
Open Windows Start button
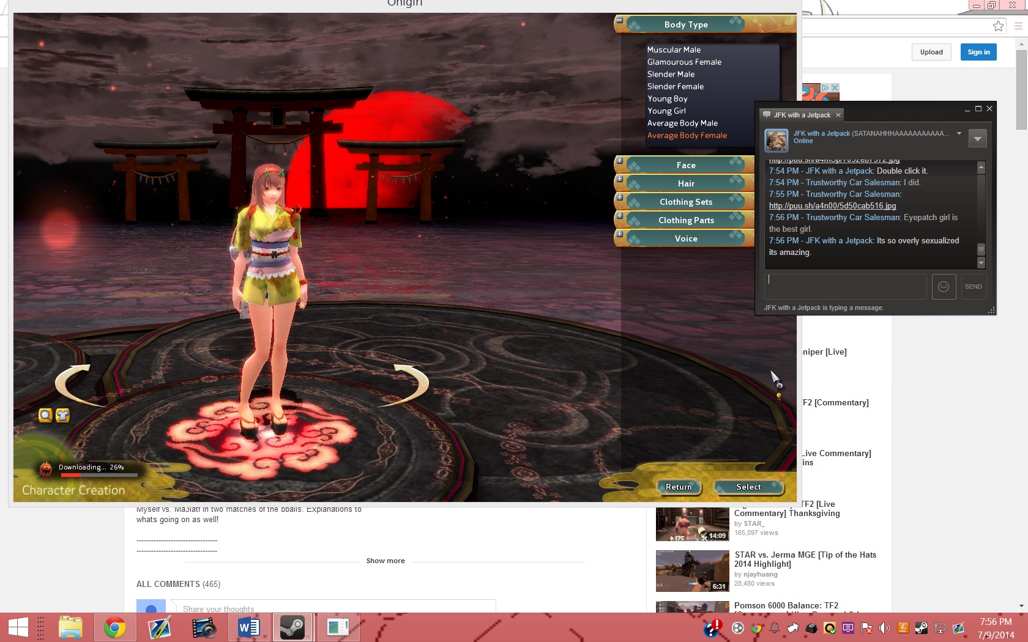18,627
